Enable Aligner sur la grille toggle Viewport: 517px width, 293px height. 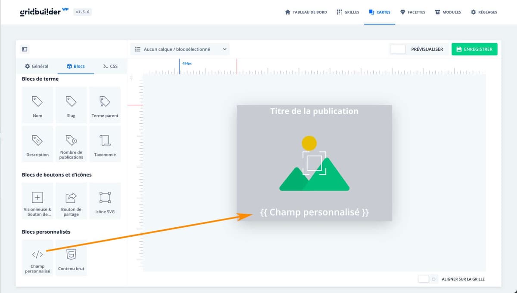[x=424, y=279]
